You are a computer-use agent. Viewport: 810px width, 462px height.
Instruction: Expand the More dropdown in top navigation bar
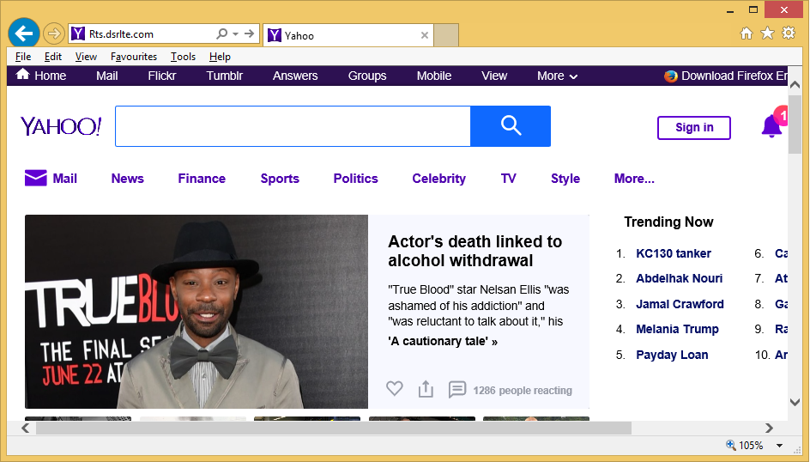tap(557, 76)
